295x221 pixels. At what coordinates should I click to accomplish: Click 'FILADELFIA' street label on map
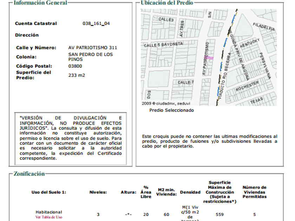264,27
